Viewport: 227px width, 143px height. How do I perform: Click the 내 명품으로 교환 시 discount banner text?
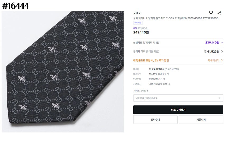[x=151, y=60]
